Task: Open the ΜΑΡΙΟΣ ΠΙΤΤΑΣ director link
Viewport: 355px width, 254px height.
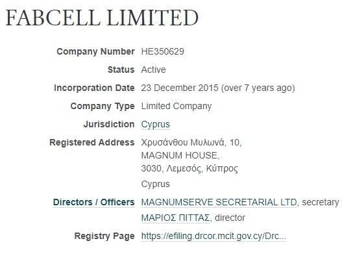Action: pos(175,218)
